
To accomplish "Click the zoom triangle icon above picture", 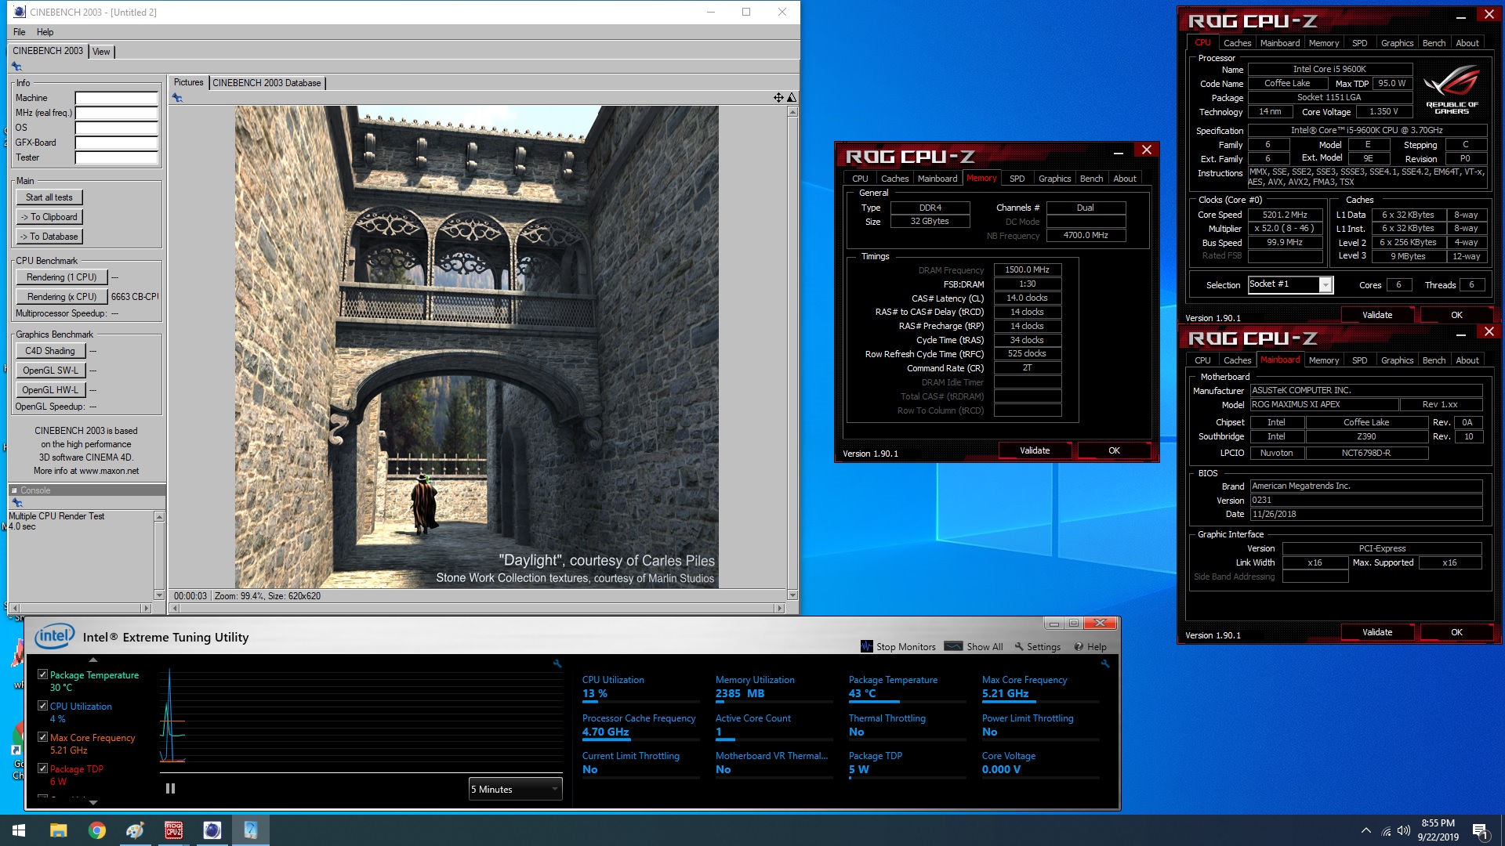I will click(x=792, y=98).
